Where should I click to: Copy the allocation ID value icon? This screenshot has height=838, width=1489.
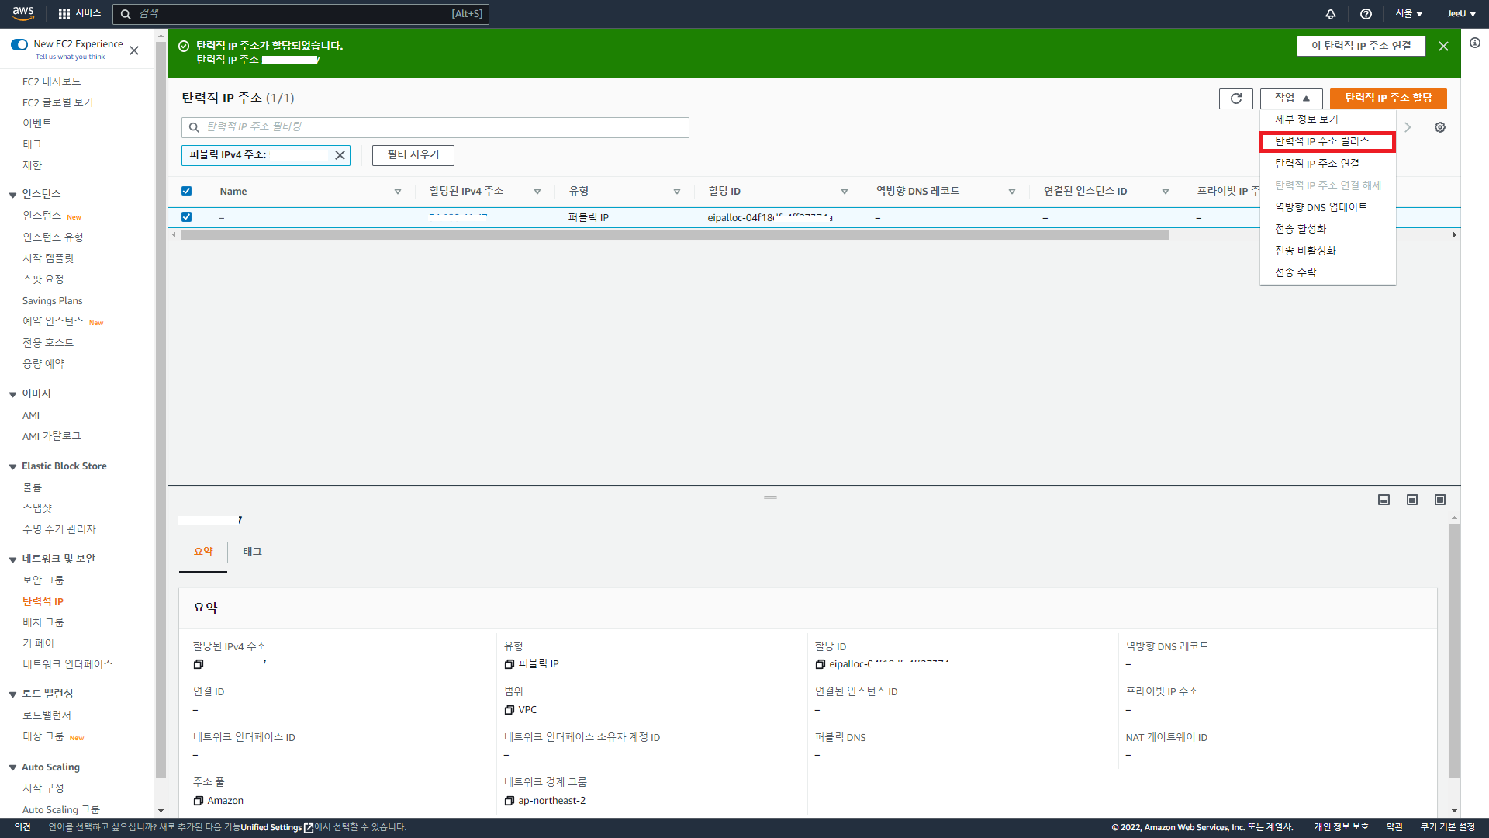point(820,664)
